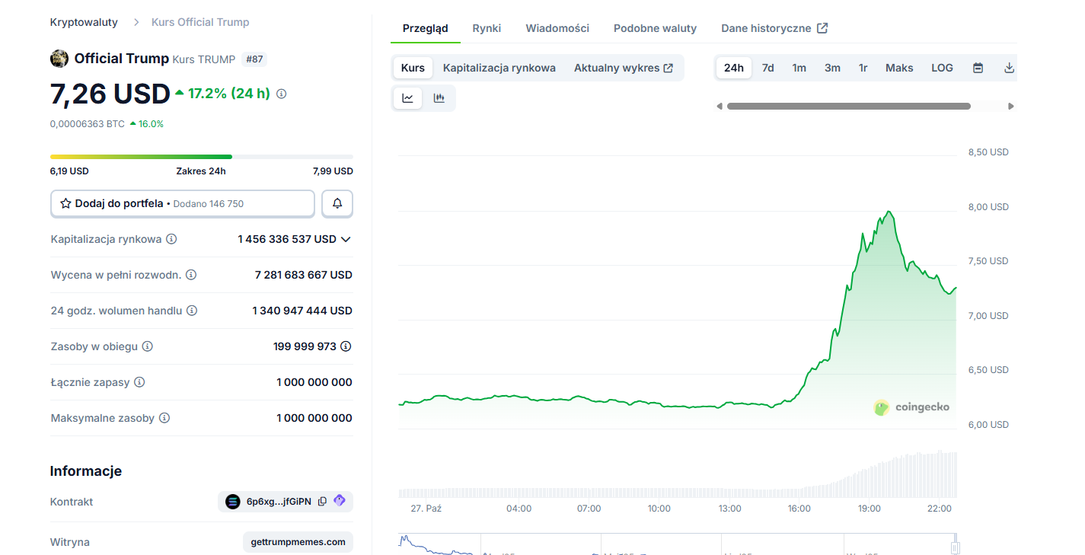
Task: Open the Wiadomości tab
Action: click(557, 28)
